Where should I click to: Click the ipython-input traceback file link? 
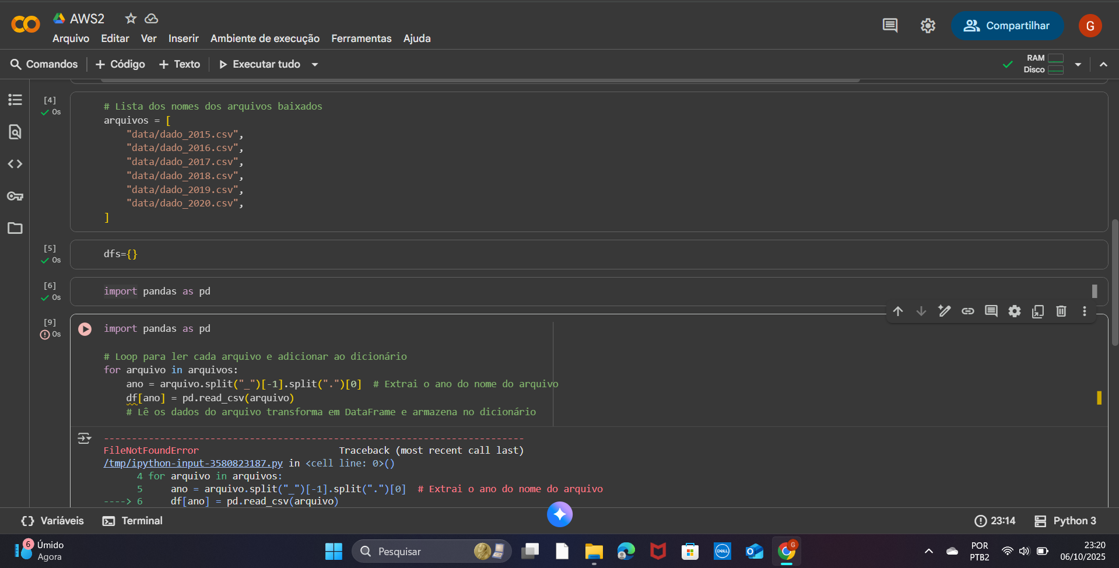193,463
